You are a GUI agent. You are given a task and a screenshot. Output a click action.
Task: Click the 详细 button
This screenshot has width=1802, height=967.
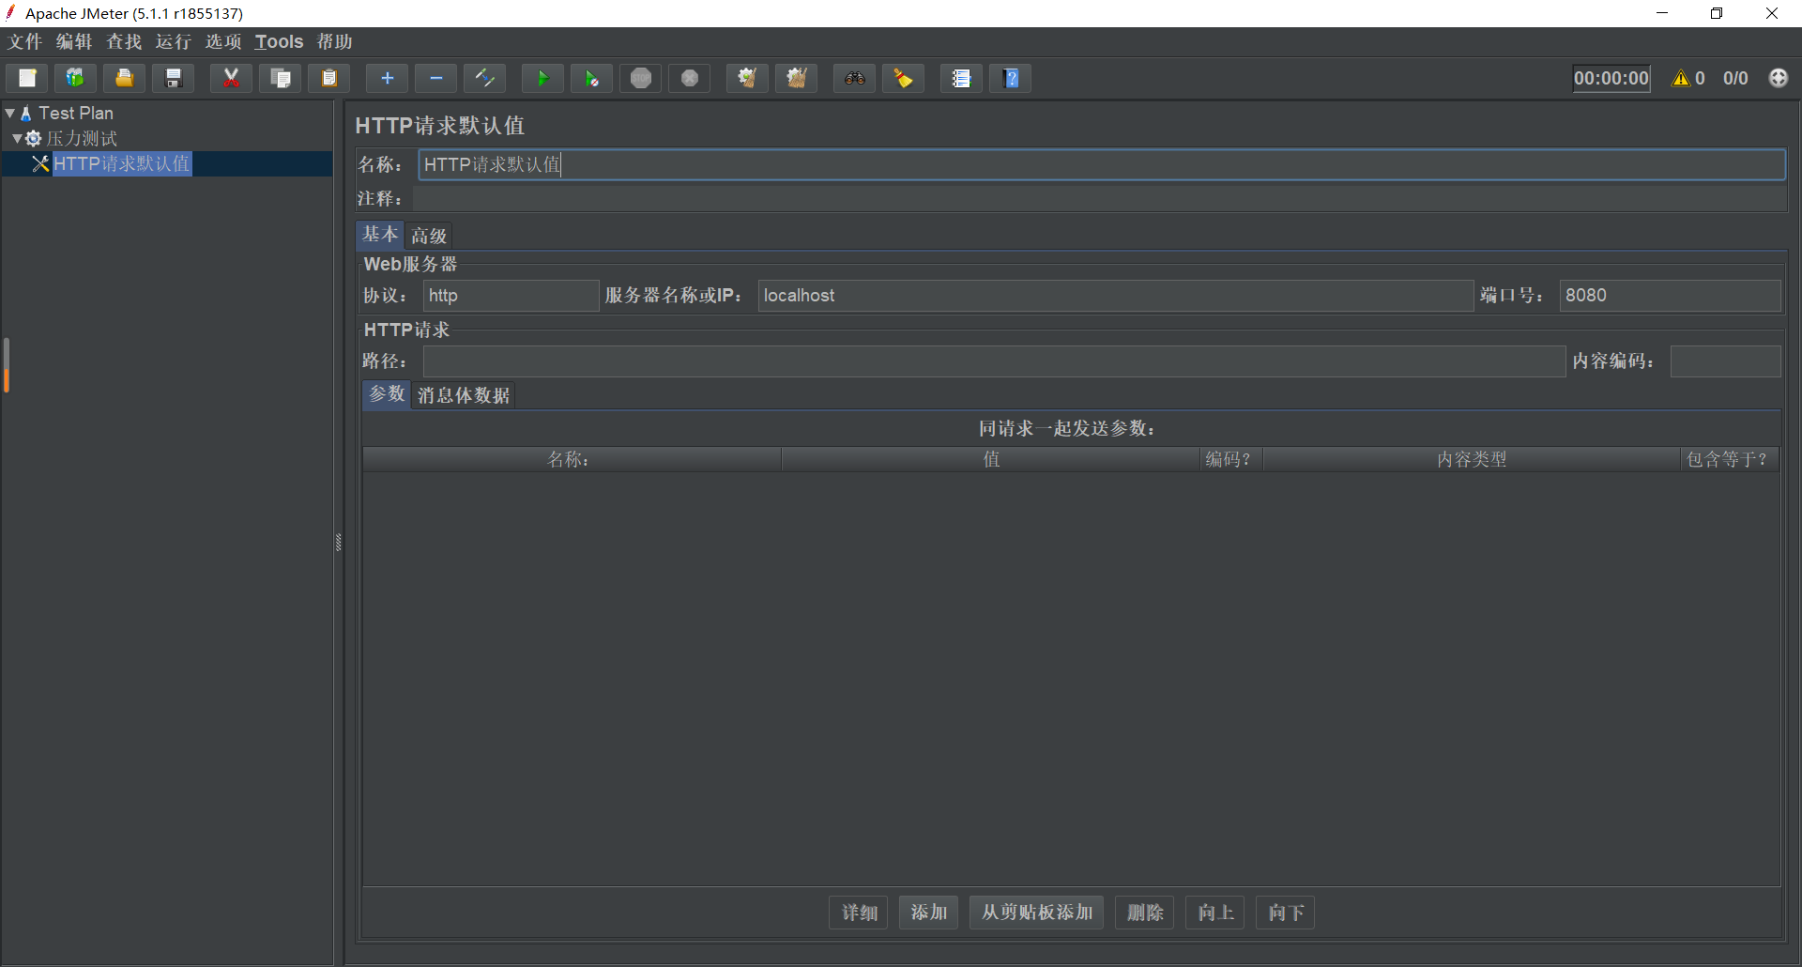coord(859,913)
